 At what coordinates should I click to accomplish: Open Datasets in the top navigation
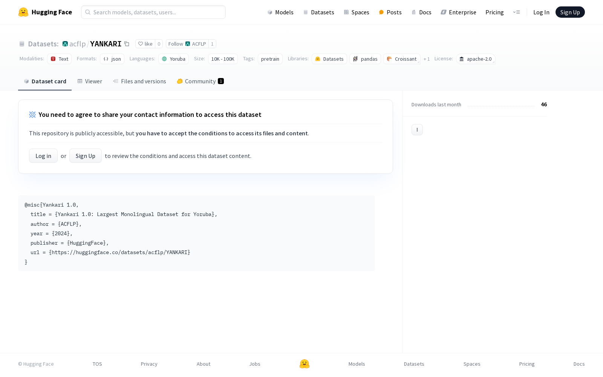point(319,12)
